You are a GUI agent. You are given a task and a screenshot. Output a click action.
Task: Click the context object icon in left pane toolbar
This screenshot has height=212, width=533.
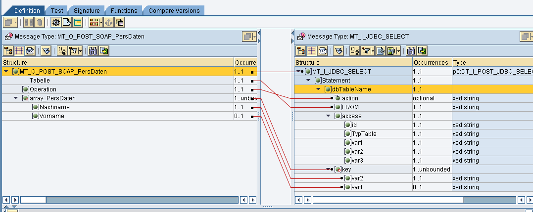click(62, 50)
